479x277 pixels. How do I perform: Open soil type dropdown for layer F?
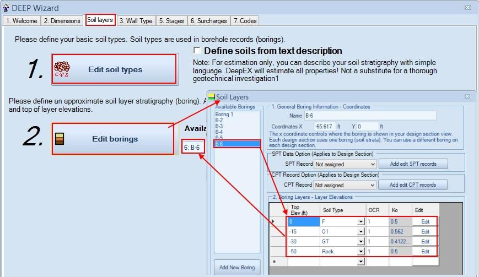(x=361, y=222)
